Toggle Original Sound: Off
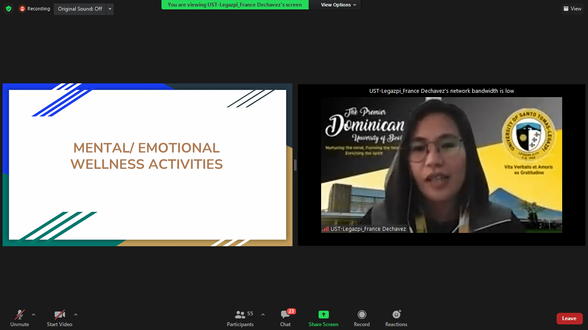The height and width of the screenshot is (330, 588). (x=80, y=9)
